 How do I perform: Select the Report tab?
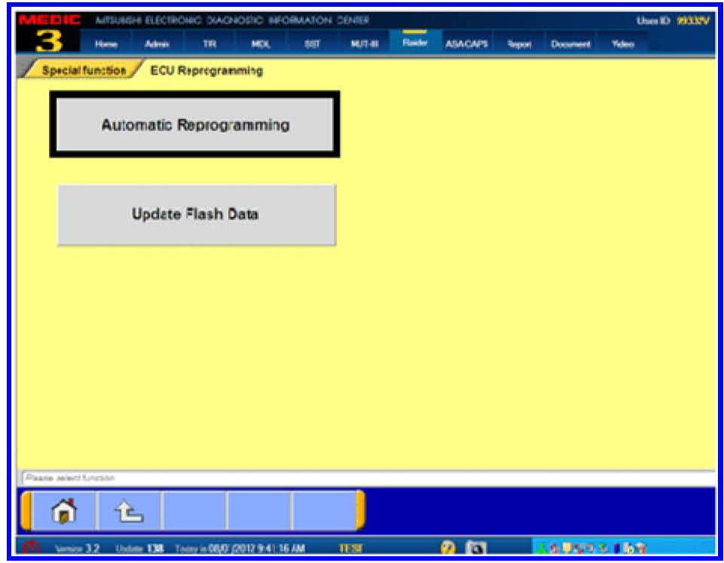[518, 44]
